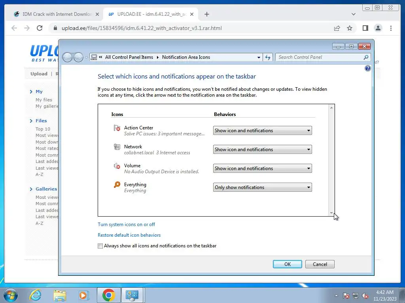Click Chrome back arrow

pyautogui.click(x=14, y=28)
